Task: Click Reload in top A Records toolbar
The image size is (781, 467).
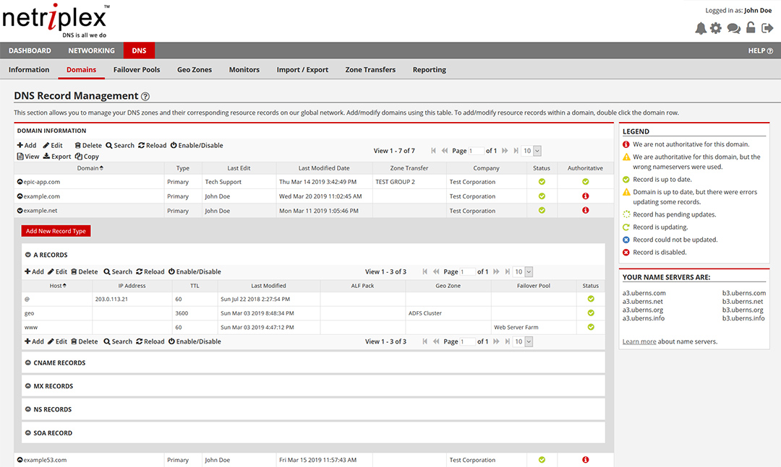Action: click(x=150, y=271)
